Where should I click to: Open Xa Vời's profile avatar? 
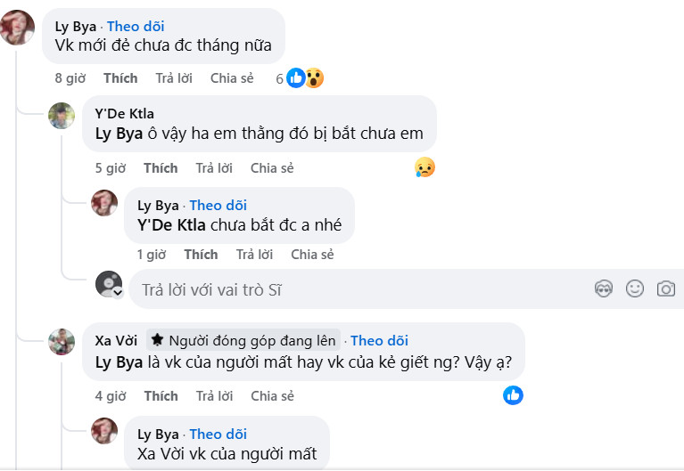tap(62, 342)
